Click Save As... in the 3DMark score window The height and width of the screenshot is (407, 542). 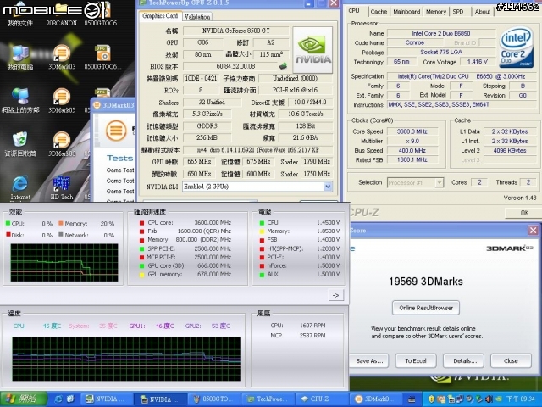(369, 361)
